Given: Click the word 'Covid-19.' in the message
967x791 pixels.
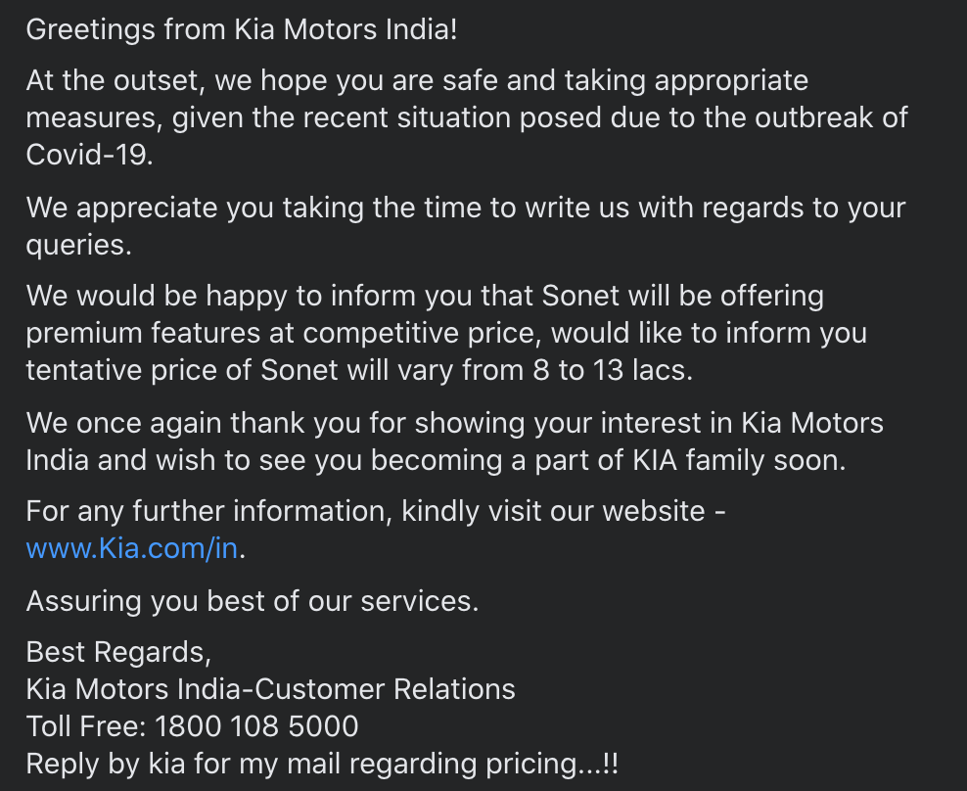Looking at the screenshot, I should (x=89, y=155).
